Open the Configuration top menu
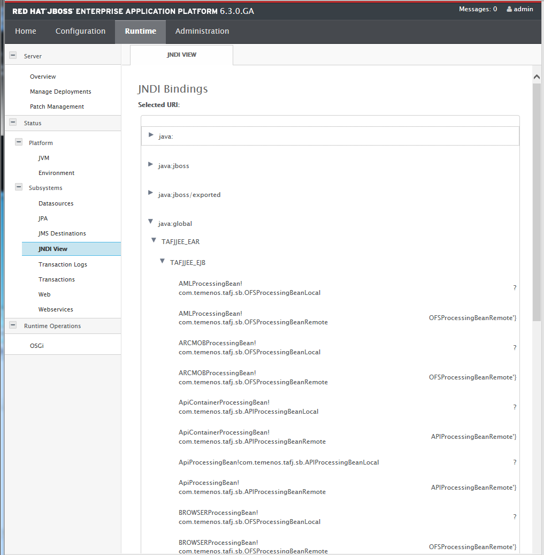The width and height of the screenshot is (544, 555). click(80, 31)
